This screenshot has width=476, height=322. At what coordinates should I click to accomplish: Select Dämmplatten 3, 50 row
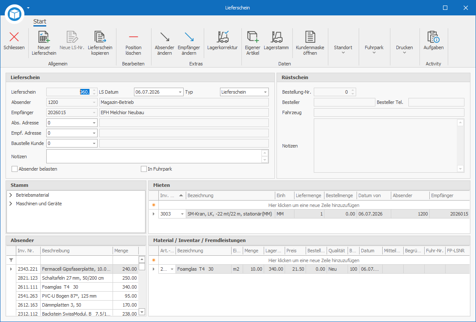pyautogui.click(x=73, y=305)
